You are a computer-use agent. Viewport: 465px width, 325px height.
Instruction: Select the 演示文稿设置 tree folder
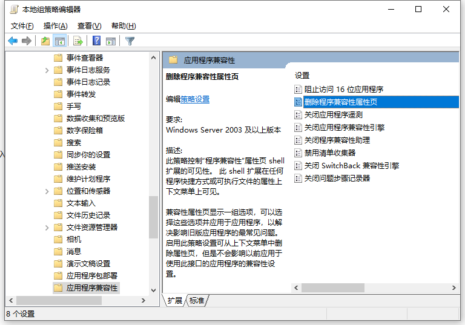88,264
